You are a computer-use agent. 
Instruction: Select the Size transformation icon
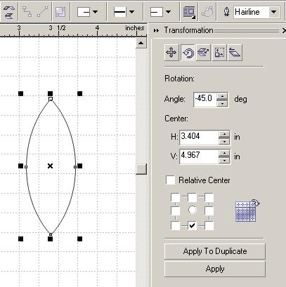tap(219, 52)
